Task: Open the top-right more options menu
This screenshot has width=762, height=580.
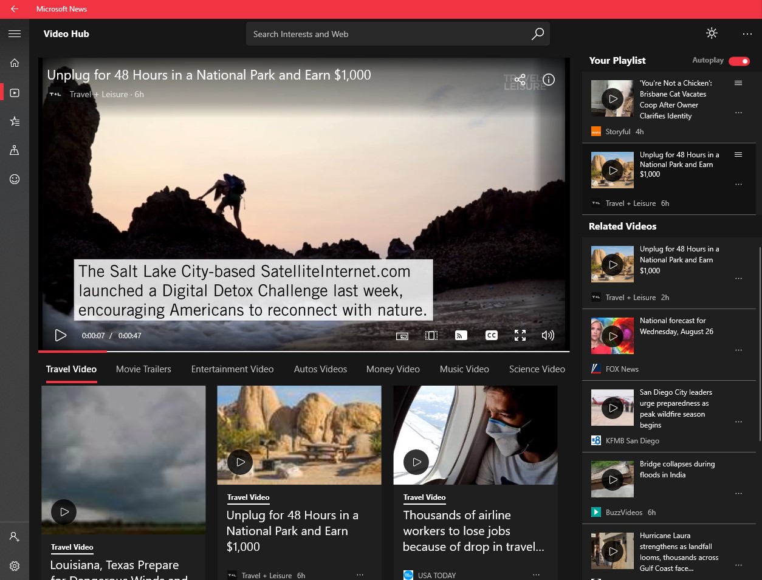Action: [747, 34]
